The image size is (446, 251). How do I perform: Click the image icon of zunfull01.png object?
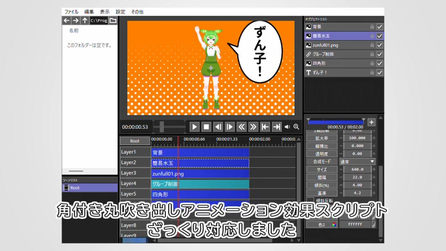308,45
